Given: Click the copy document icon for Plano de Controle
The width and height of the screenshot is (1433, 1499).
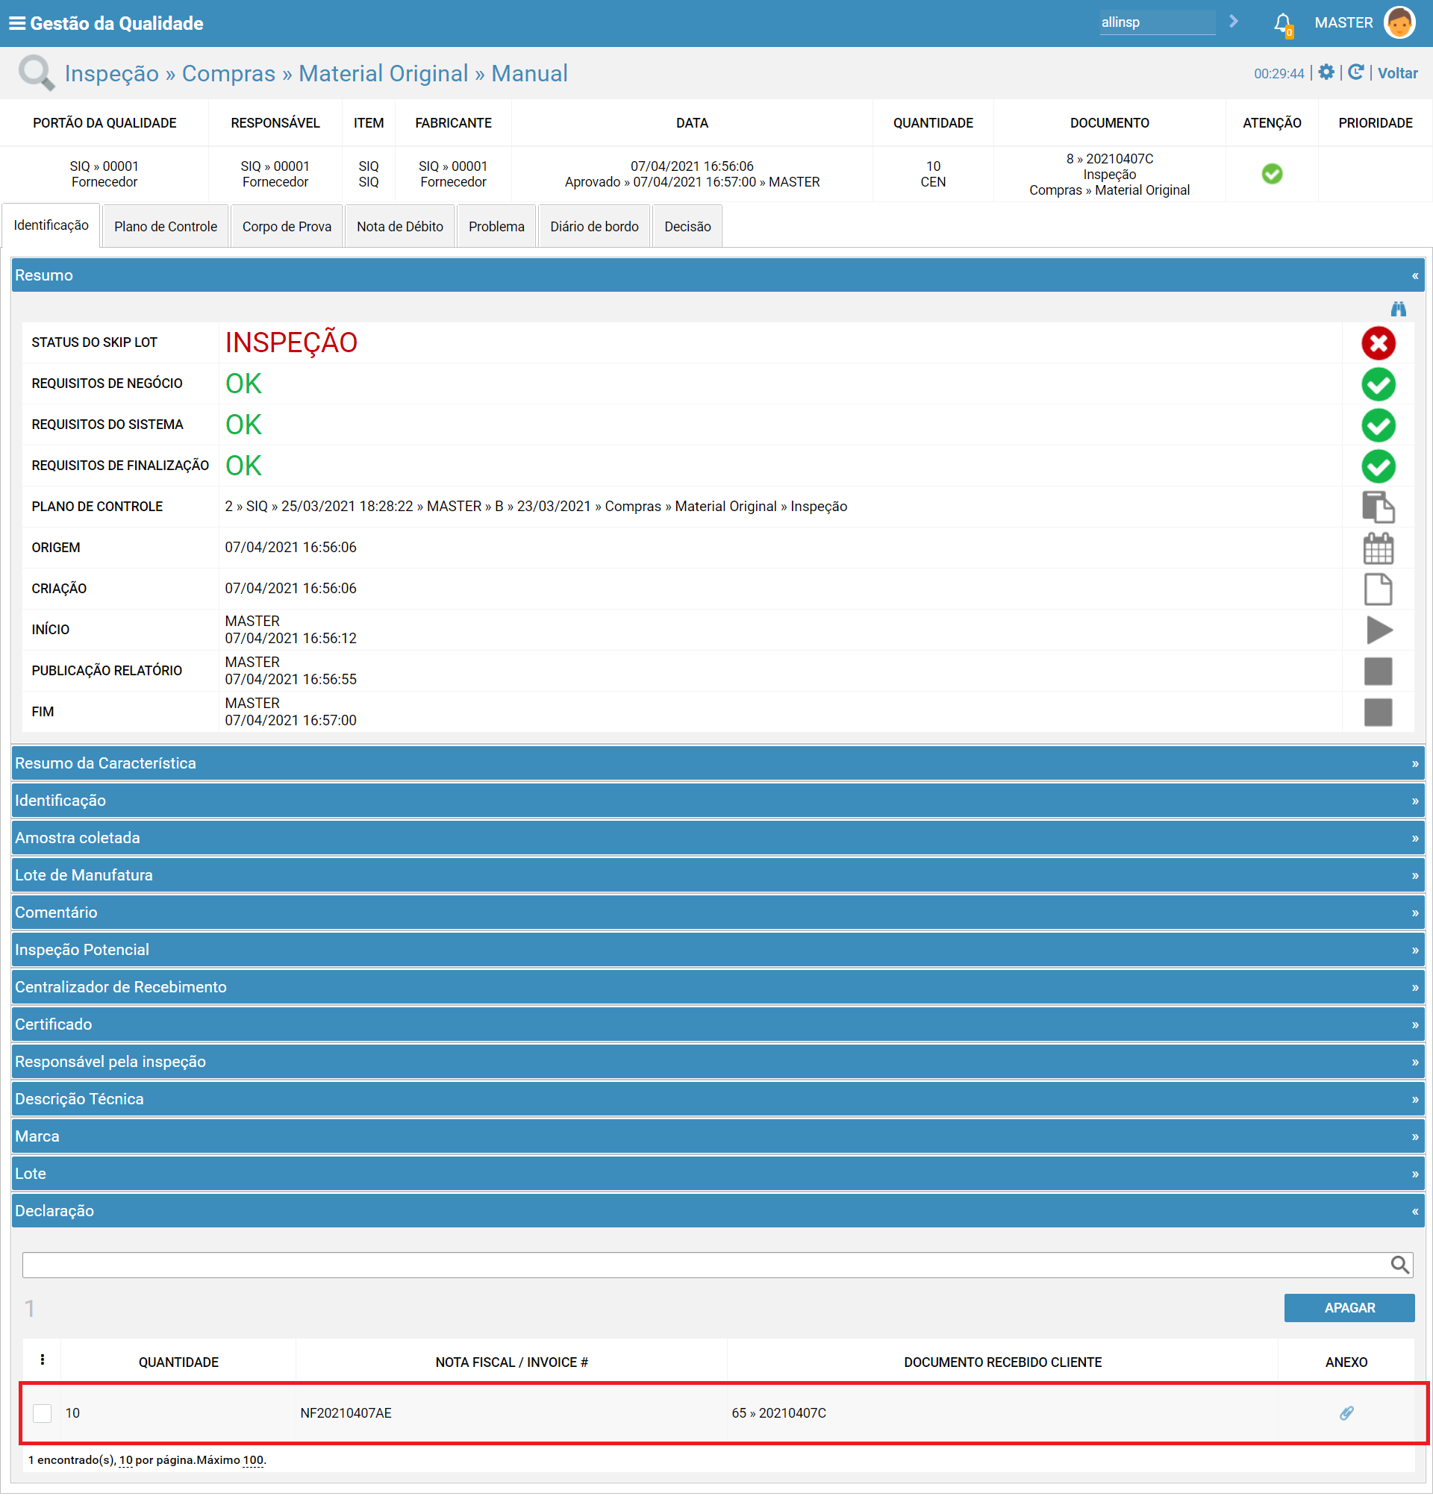Looking at the screenshot, I should [1378, 507].
